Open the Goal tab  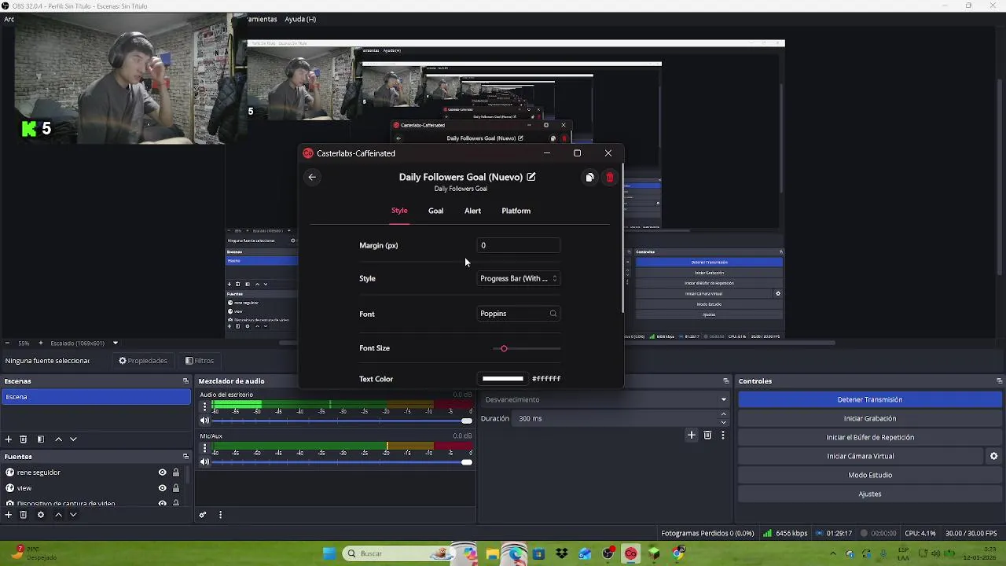(x=435, y=211)
